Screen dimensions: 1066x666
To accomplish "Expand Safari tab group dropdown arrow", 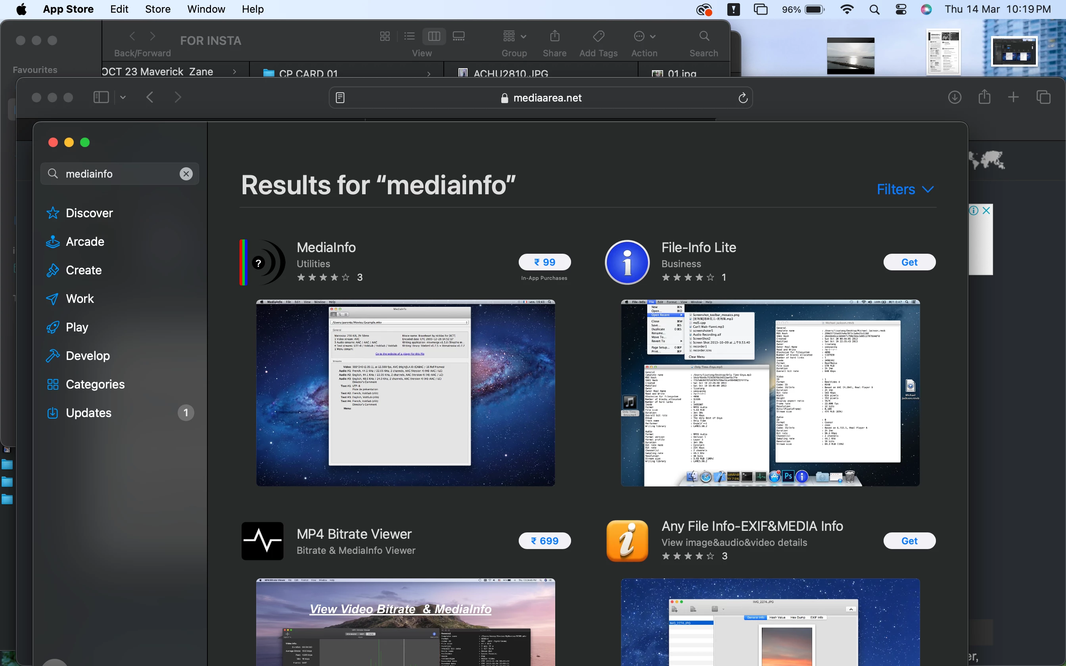I will click(x=123, y=98).
